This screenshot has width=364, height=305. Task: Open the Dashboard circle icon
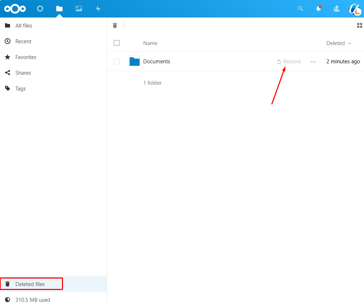click(x=40, y=9)
